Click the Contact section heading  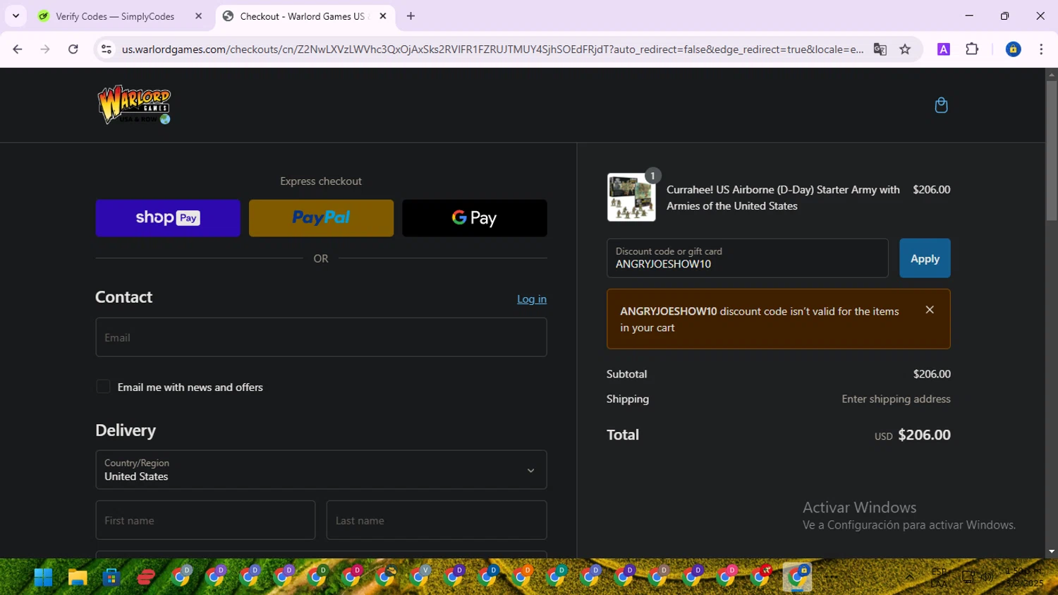coord(123,297)
